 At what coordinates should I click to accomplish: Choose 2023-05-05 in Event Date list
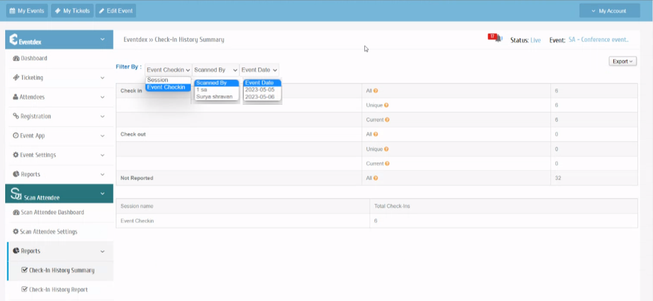pyautogui.click(x=259, y=90)
